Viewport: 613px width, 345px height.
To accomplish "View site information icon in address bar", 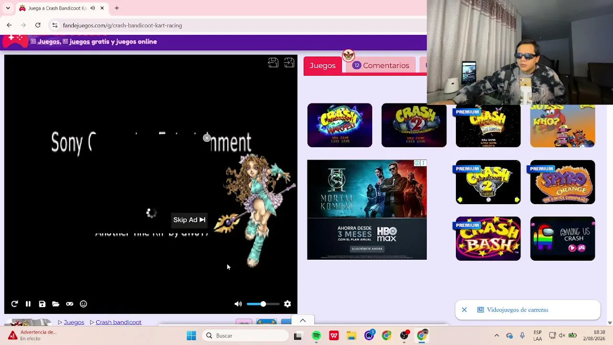I will click(x=55, y=25).
